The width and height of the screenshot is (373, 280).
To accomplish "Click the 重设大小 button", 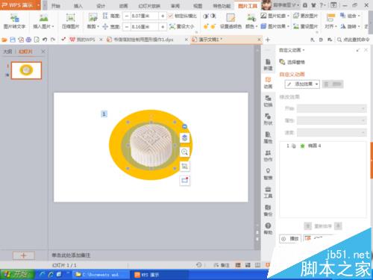I will point(182,26).
